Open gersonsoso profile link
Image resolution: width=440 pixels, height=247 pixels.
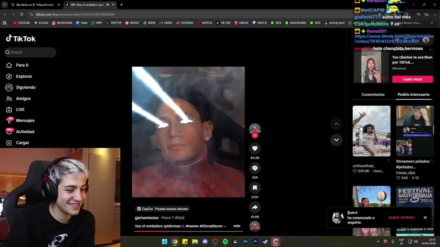tap(147, 217)
